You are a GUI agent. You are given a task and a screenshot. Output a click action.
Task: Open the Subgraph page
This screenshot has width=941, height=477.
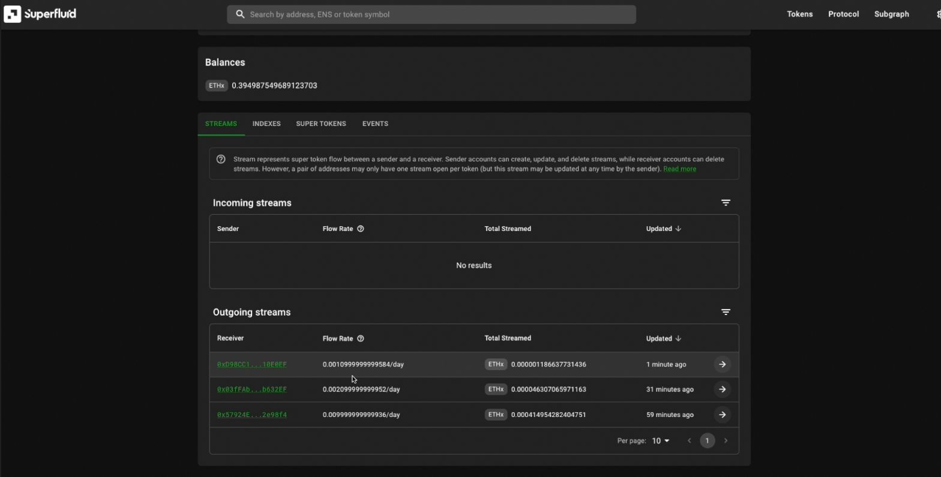(x=891, y=14)
